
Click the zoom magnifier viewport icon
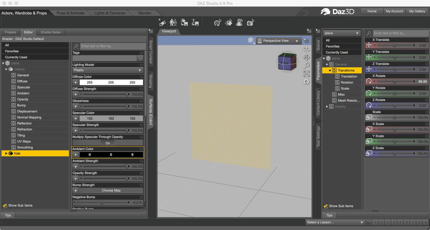[306, 65]
